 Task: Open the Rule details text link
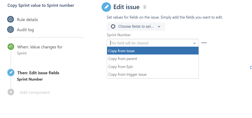coord(27,20)
